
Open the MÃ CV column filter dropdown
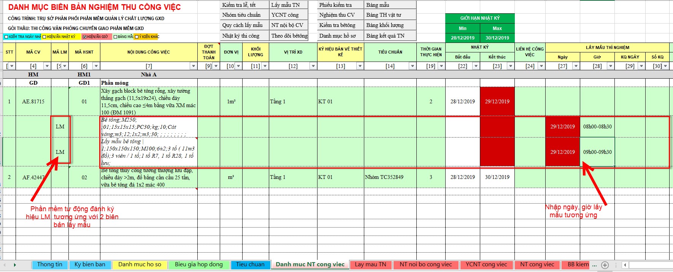tap(47, 66)
